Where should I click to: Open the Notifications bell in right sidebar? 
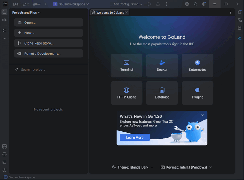coord(239,12)
